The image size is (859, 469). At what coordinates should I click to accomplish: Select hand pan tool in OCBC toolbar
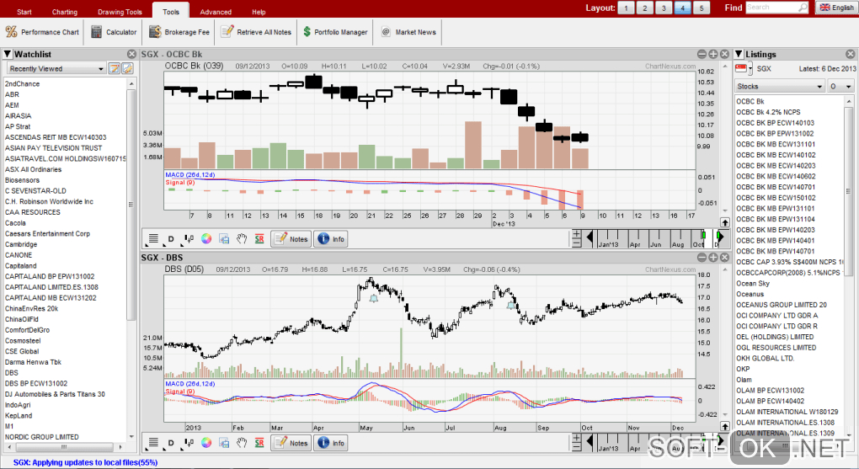[x=242, y=239]
